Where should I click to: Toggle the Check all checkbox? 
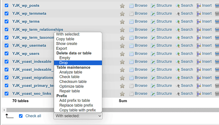tap(21, 116)
